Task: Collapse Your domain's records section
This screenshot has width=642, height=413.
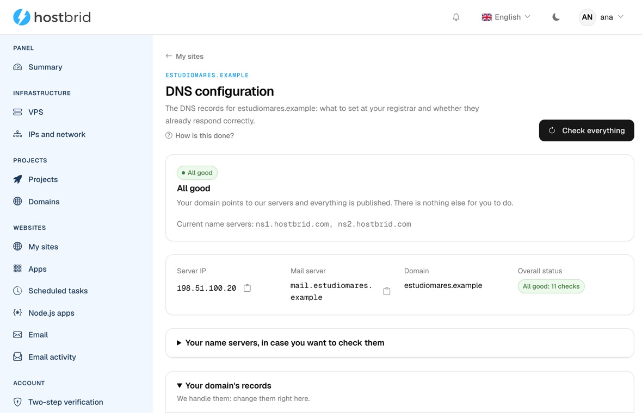Action: pyautogui.click(x=224, y=386)
